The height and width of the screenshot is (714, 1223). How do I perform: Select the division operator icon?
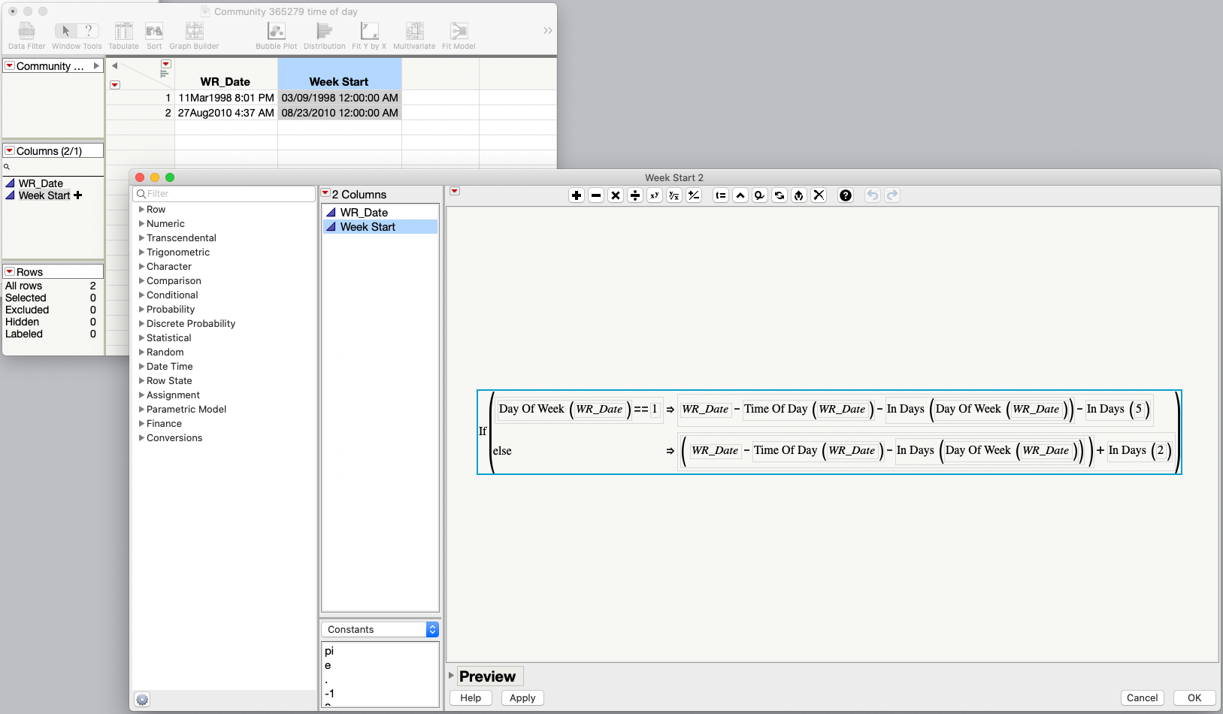635,195
